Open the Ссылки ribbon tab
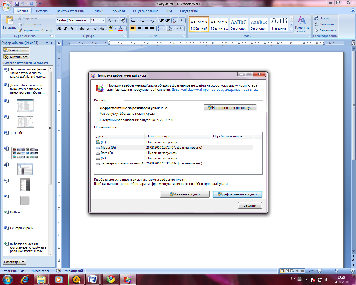Viewport: 356px width, 285px height. point(98,11)
